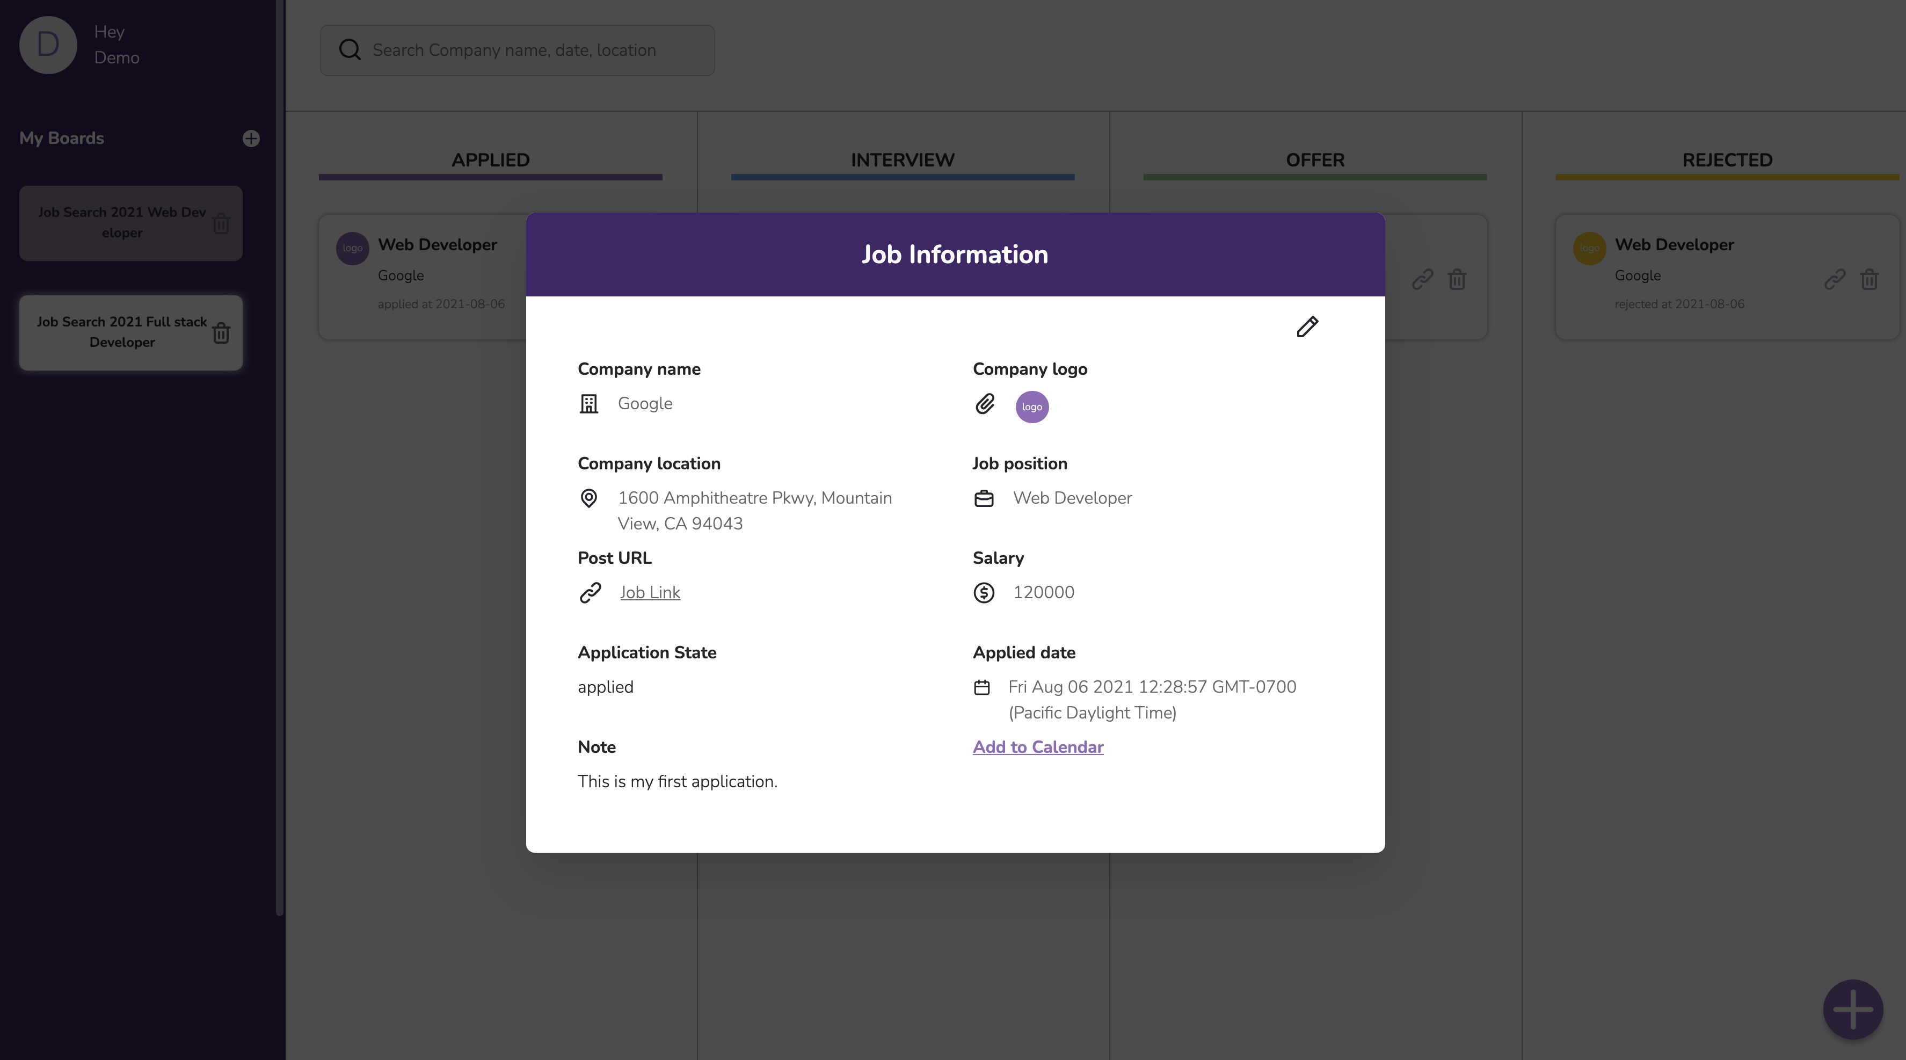Open the Job Link URL

coord(650,592)
